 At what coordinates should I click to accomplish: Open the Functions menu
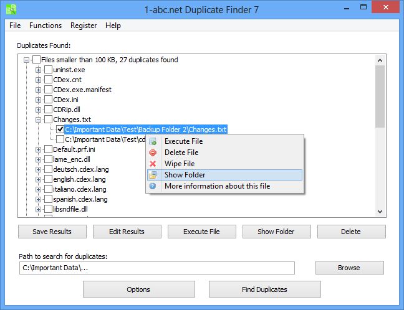[x=45, y=26]
